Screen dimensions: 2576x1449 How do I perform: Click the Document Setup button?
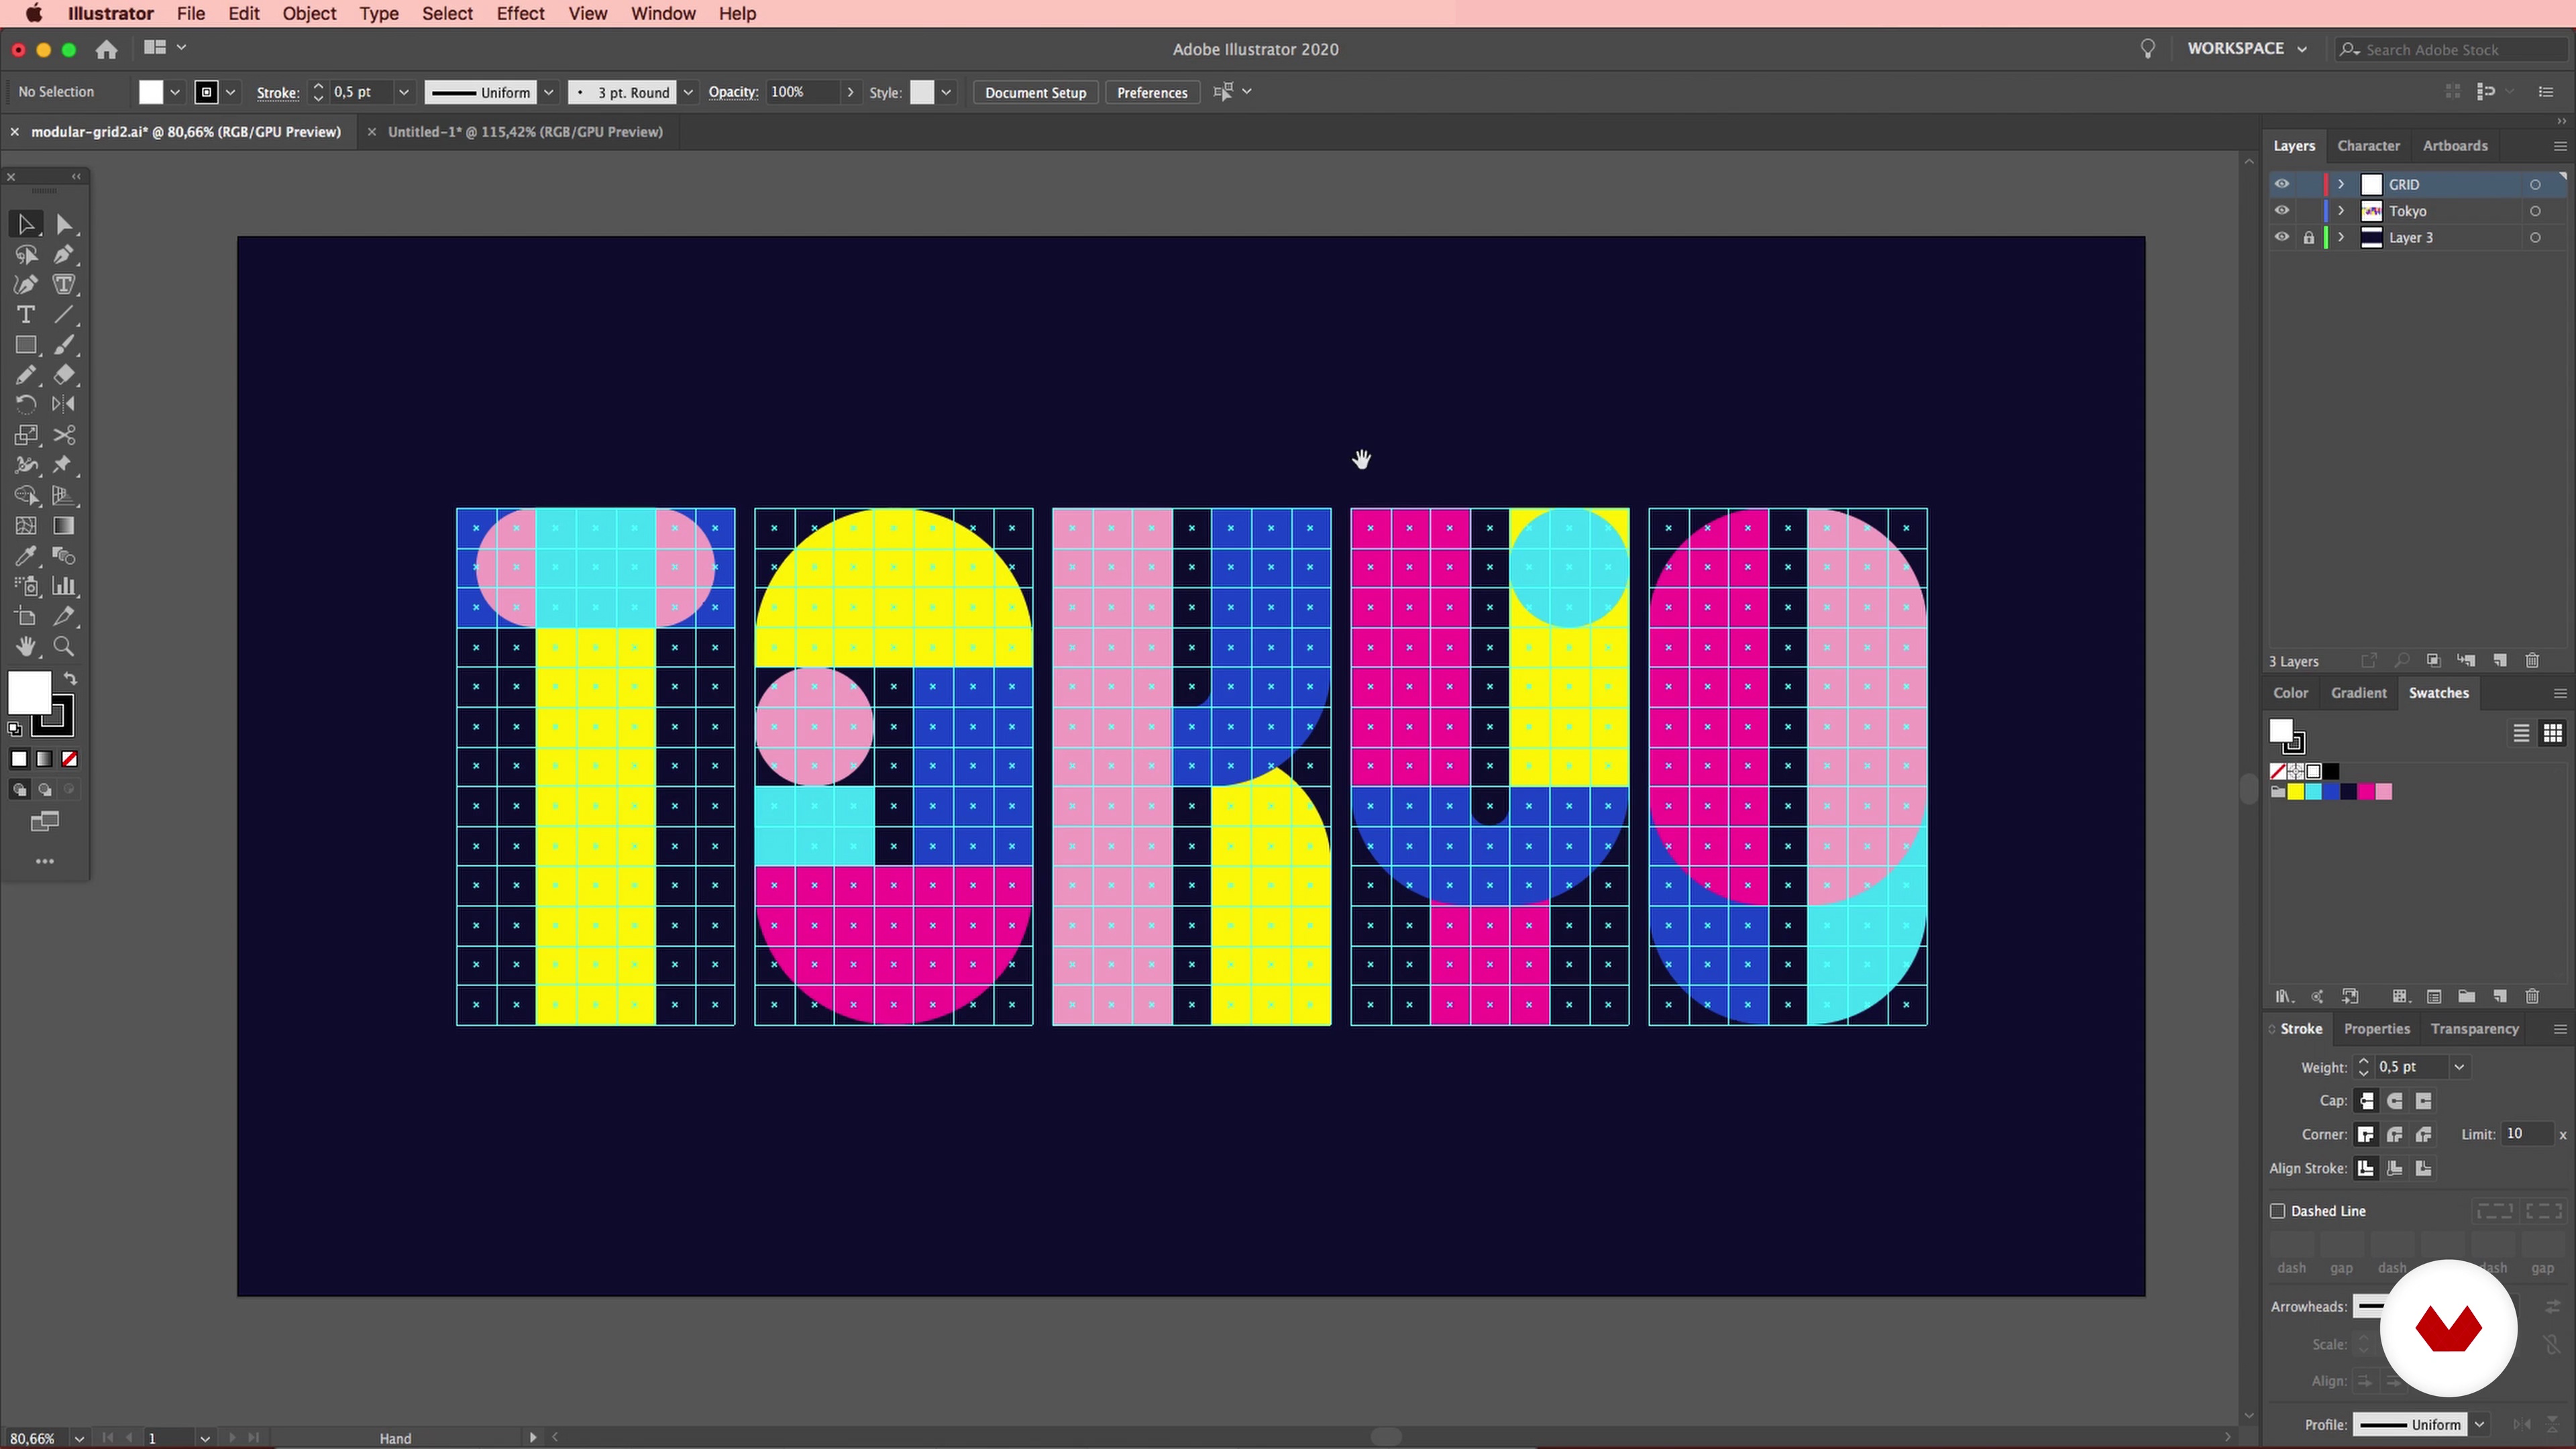(1035, 93)
